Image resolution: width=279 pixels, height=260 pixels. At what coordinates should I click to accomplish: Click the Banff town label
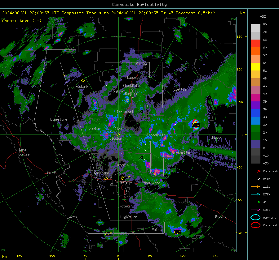[x=51, y=172]
